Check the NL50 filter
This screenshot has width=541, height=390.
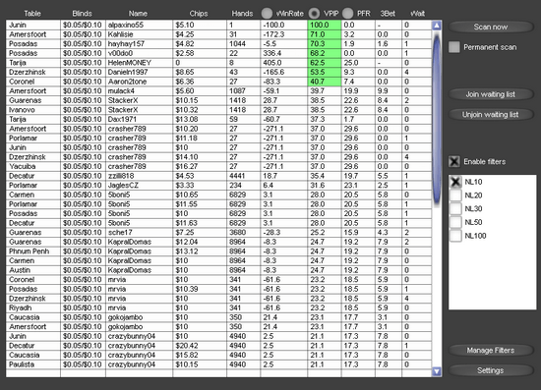click(455, 222)
